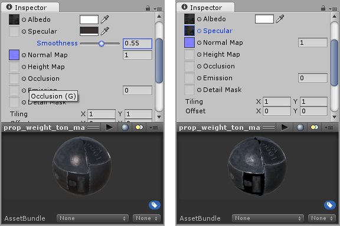Edit left Tiling Y field
The height and width of the screenshot is (226, 340).
point(139,114)
